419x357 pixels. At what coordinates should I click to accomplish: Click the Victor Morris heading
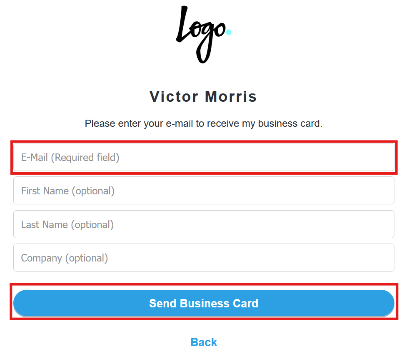coord(203,96)
